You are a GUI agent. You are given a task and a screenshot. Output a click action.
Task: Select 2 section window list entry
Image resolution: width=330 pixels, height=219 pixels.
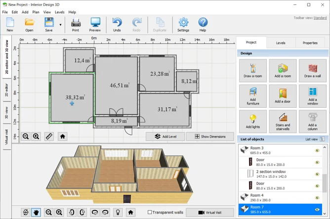(x=280, y=174)
